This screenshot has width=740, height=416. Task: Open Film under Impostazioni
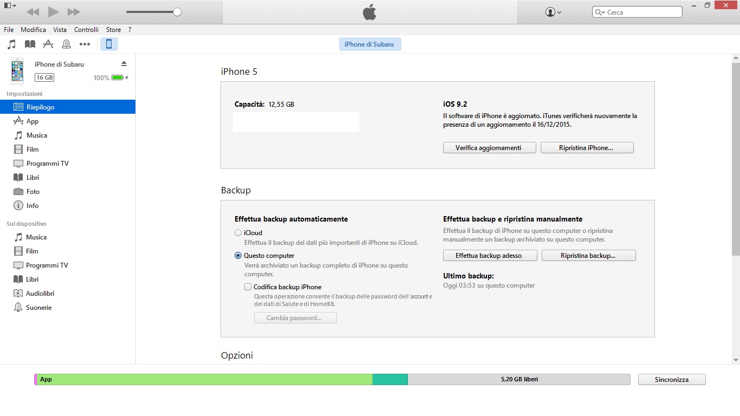tap(68, 149)
